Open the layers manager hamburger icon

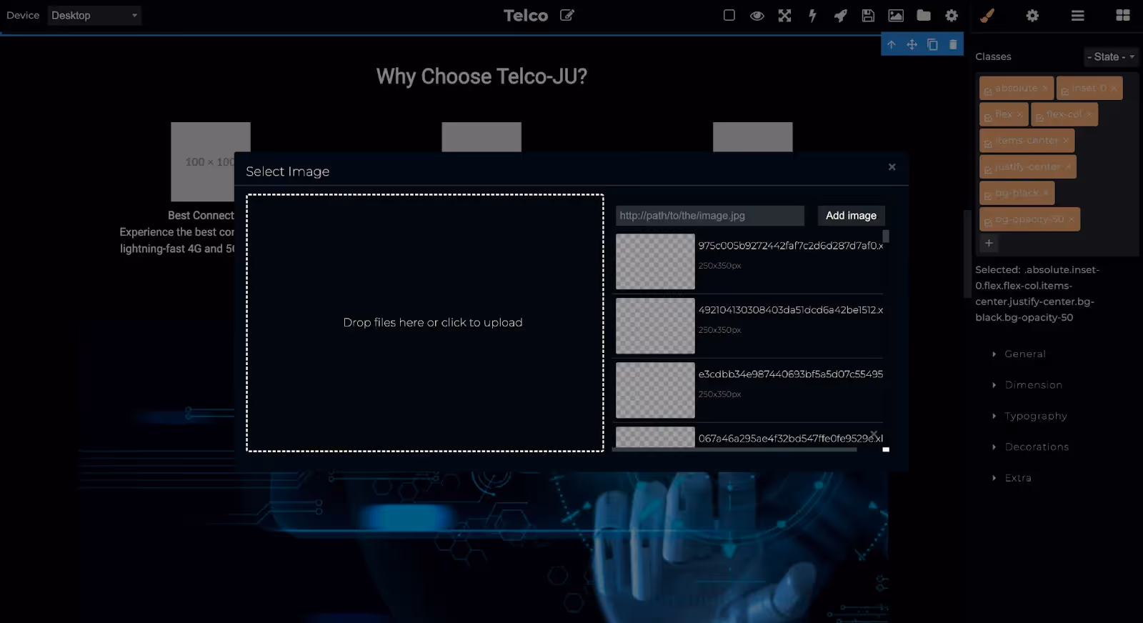tap(1077, 15)
